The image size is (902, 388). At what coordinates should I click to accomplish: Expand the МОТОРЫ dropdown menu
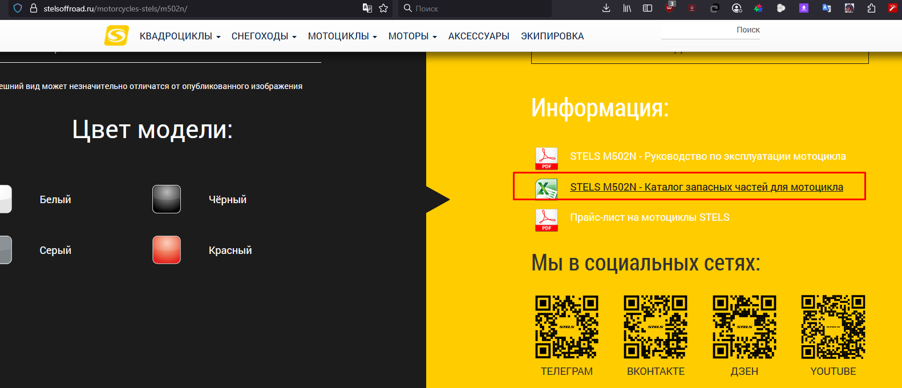pos(412,36)
